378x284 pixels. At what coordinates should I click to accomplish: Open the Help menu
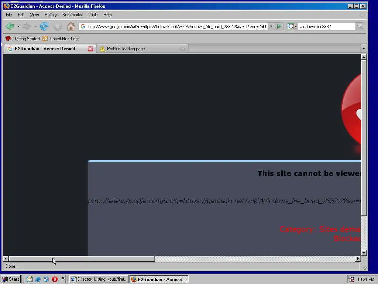pyautogui.click(x=107, y=15)
